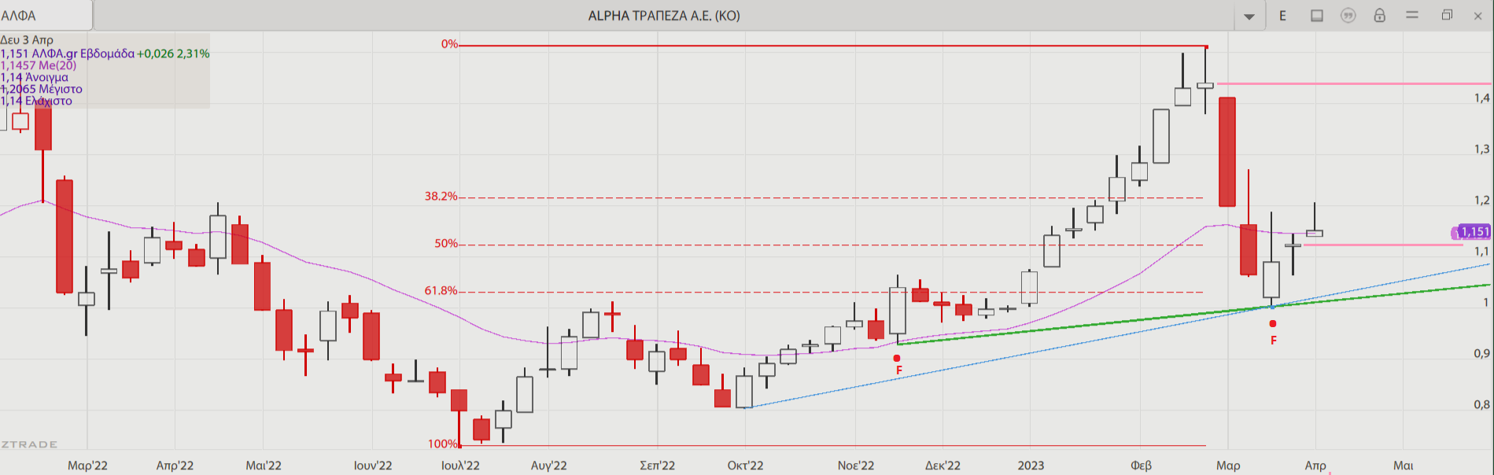Select the ΑΛΦΑ symbol tab

tap(46, 16)
